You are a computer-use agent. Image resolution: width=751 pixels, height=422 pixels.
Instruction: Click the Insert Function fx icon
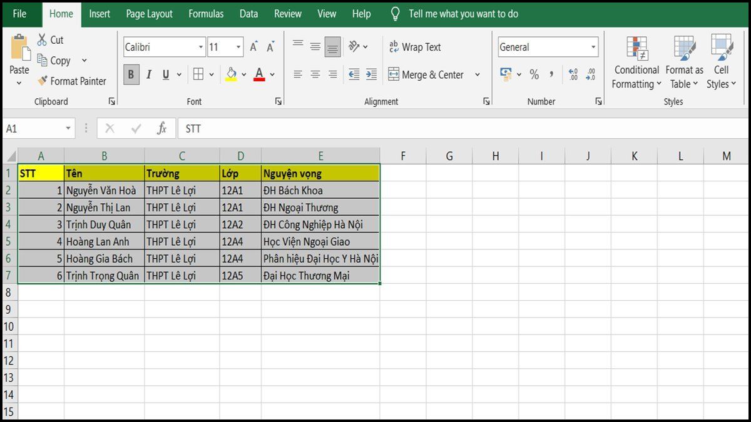pos(161,128)
